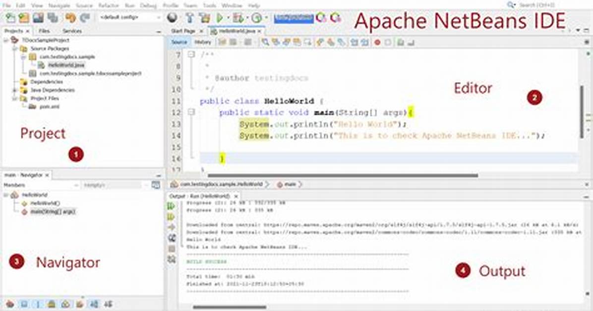
Task: Toggle Show Inner Classes filter in Navigator
Action: pyautogui.click(x=65, y=304)
